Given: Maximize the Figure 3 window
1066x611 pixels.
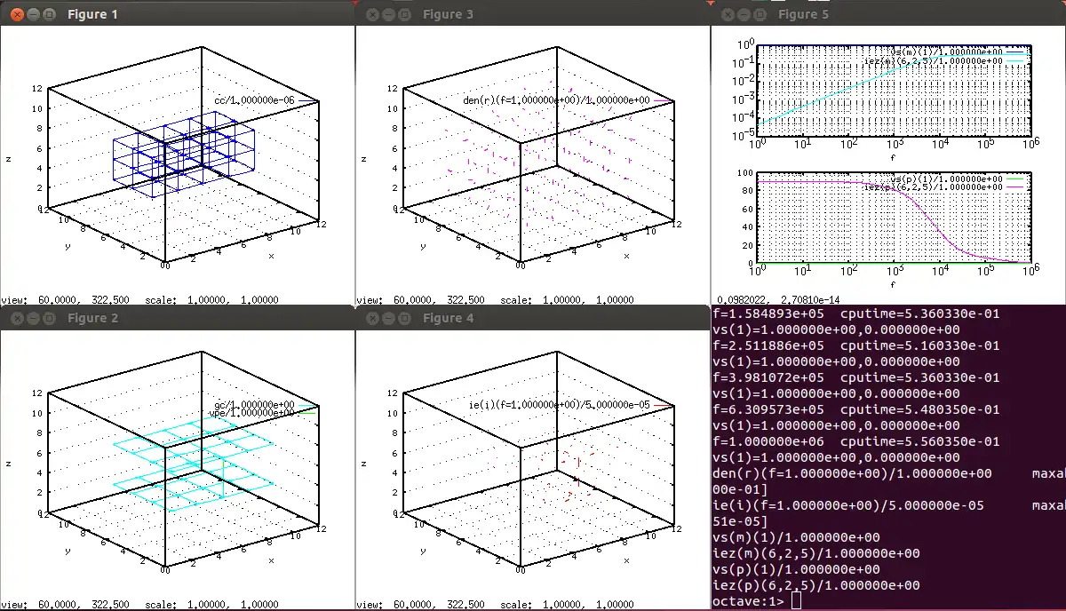Looking at the screenshot, I should (x=404, y=14).
